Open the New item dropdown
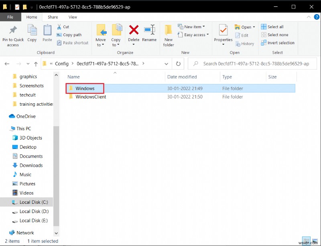The width and height of the screenshot is (321, 246). pos(191,27)
